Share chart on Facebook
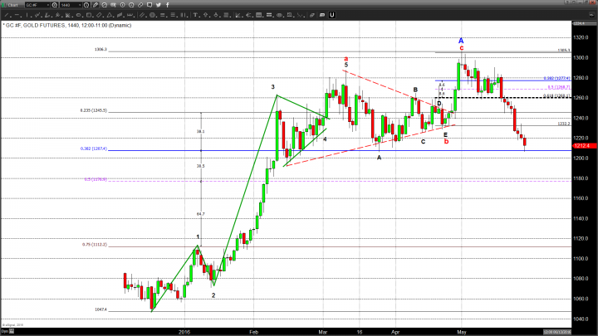Viewport: 598px width, 336px height. point(168,5)
